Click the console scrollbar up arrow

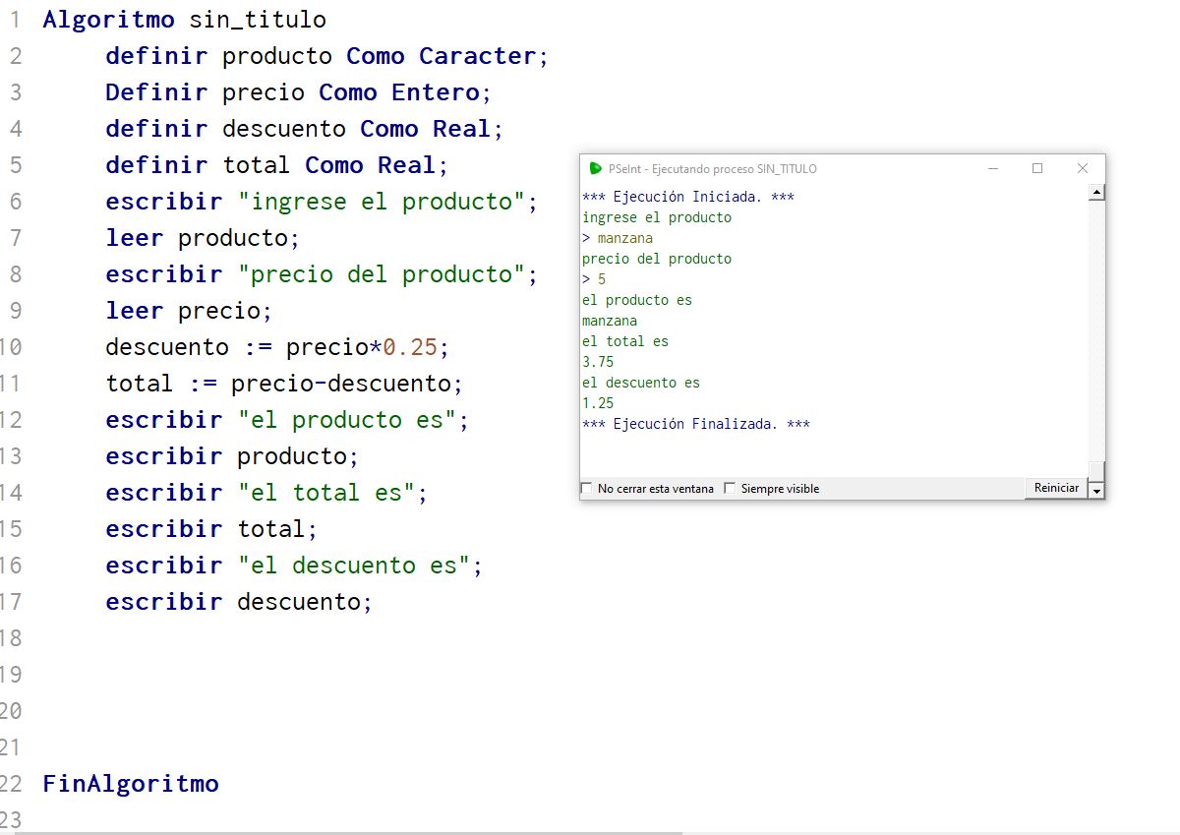click(x=1096, y=194)
